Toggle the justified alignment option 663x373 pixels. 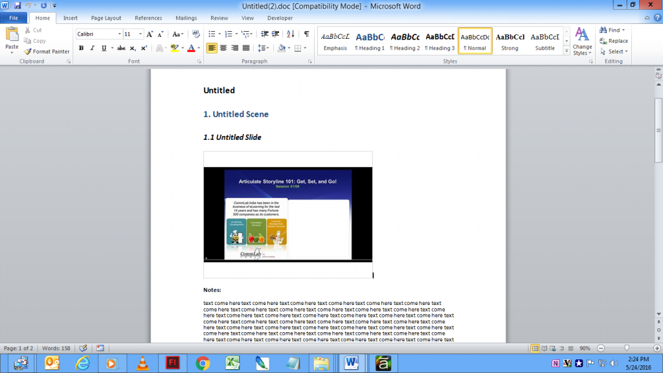[x=246, y=48]
